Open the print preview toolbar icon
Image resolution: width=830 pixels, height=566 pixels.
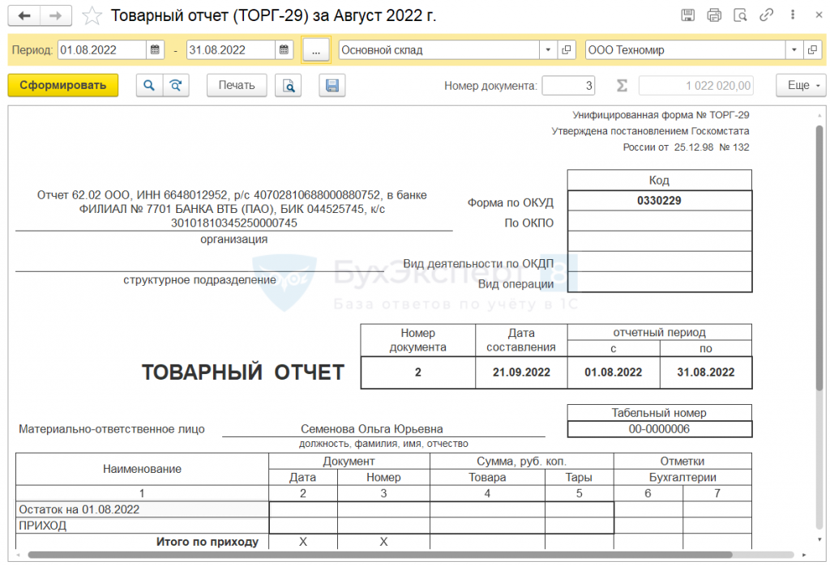(289, 85)
